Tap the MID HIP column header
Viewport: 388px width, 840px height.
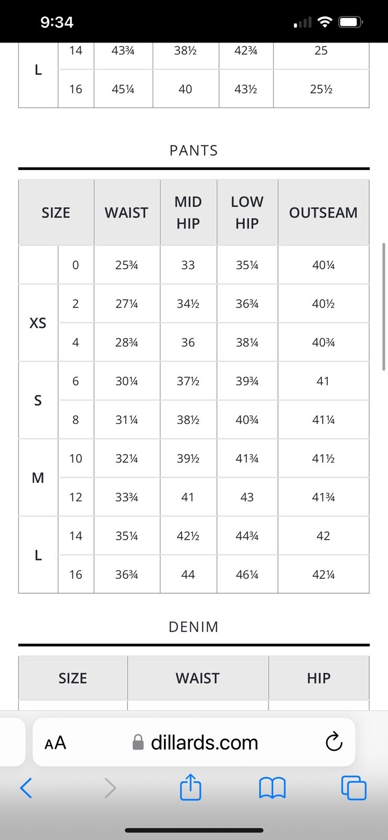[188, 213]
